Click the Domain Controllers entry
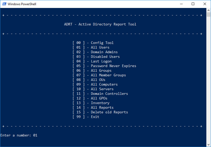This screenshot has width=211, height=147. pyautogui.click(x=109, y=94)
